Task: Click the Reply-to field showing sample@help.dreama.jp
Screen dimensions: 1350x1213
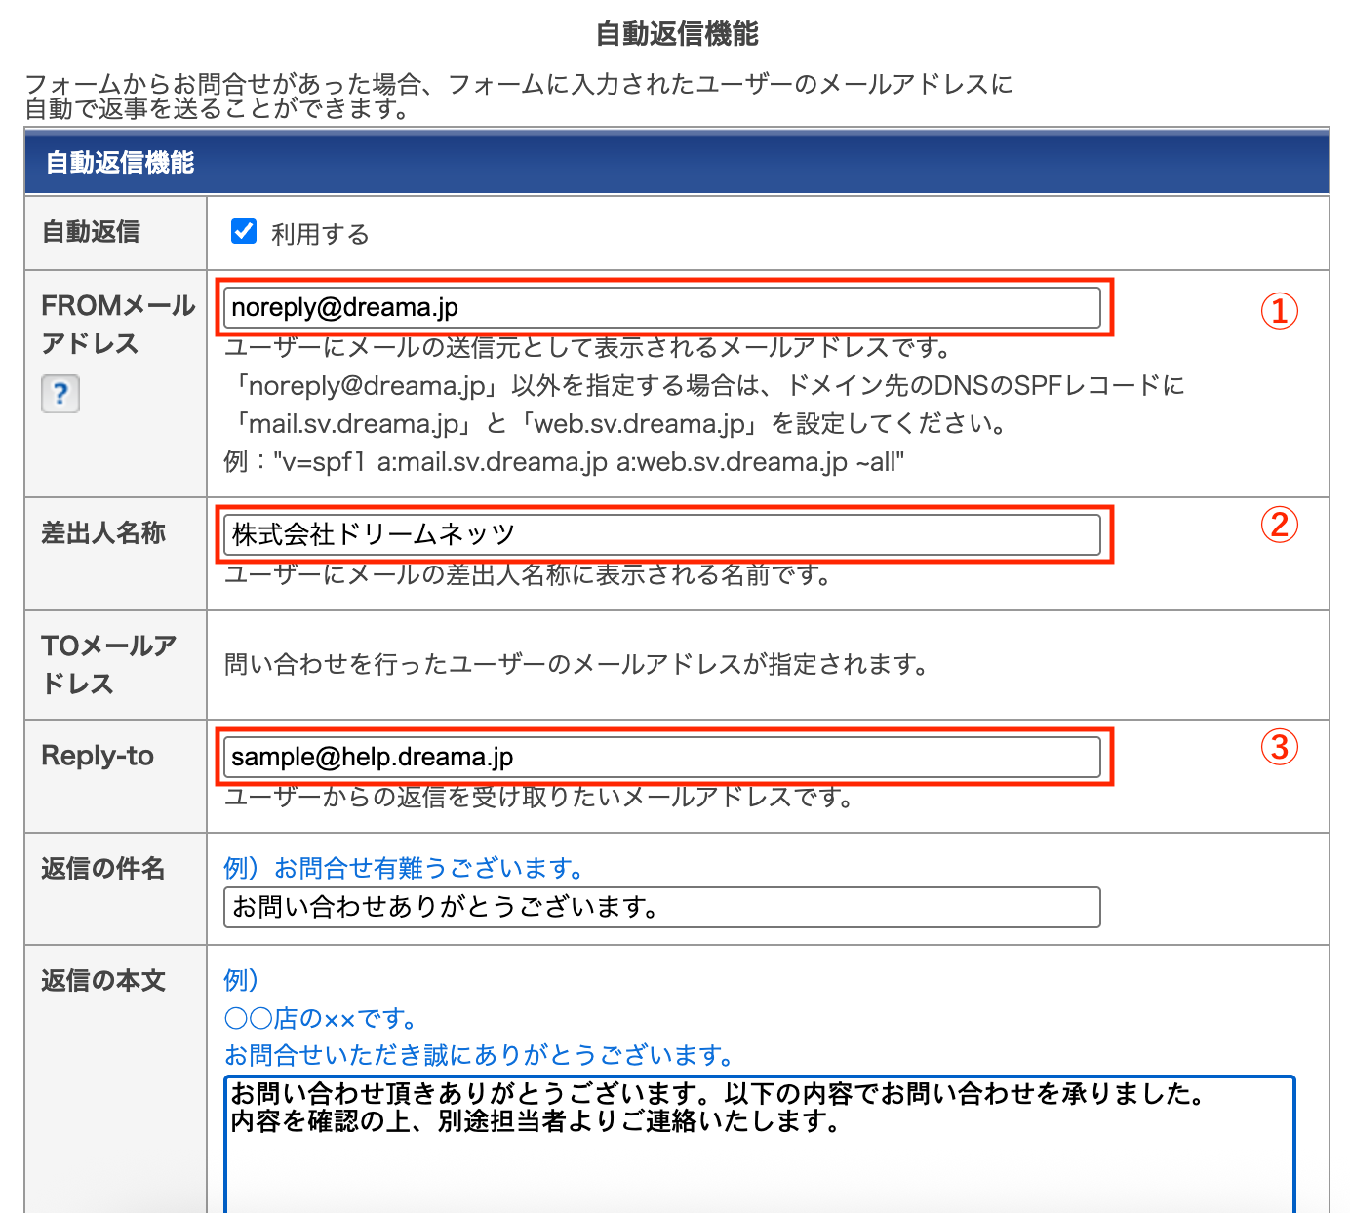Action: (661, 757)
